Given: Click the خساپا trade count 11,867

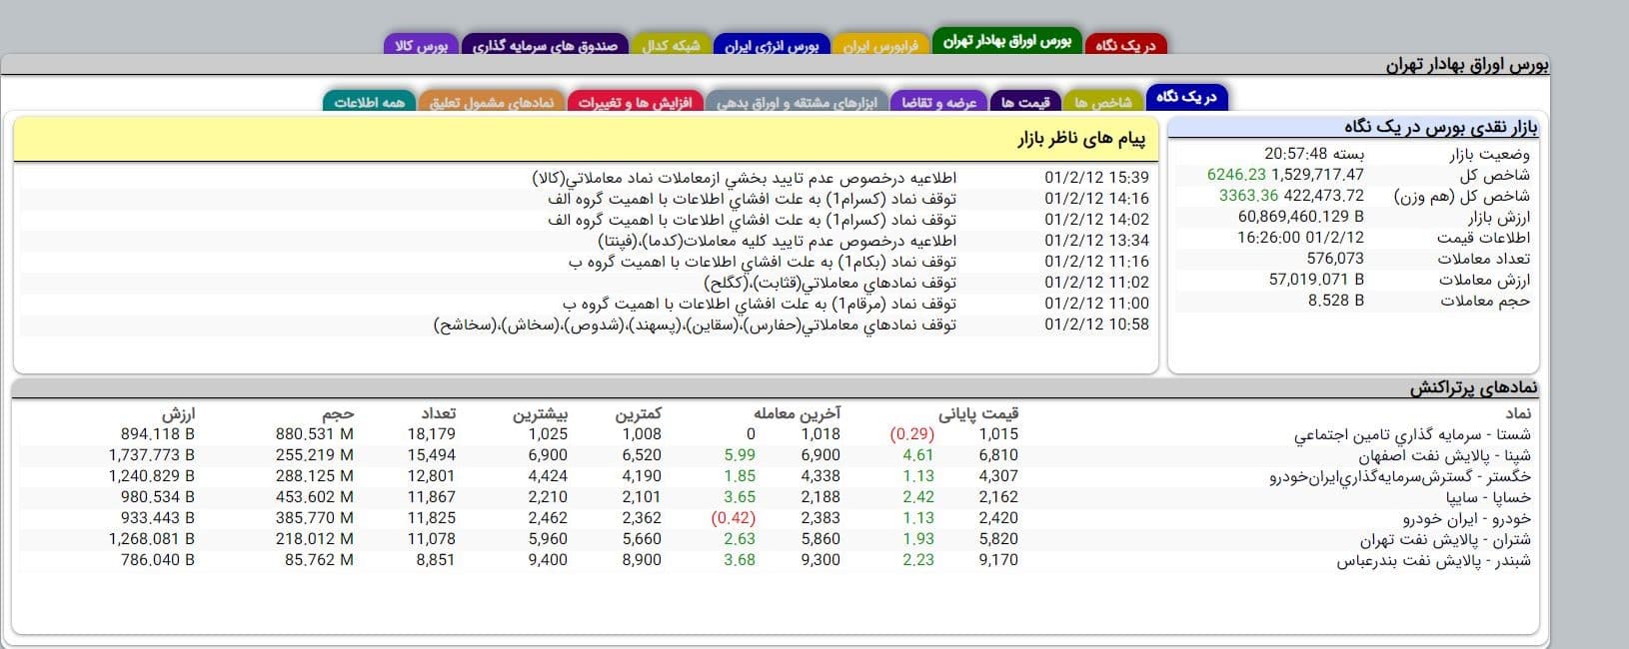Looking at the screenshot, I should coord(432,497).
